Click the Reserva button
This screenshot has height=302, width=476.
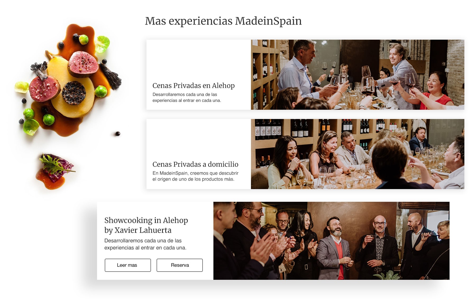tap(180, 265)
